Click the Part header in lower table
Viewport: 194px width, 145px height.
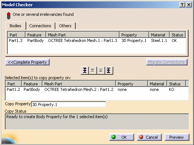pyautogui.click(x=14, y=84)
